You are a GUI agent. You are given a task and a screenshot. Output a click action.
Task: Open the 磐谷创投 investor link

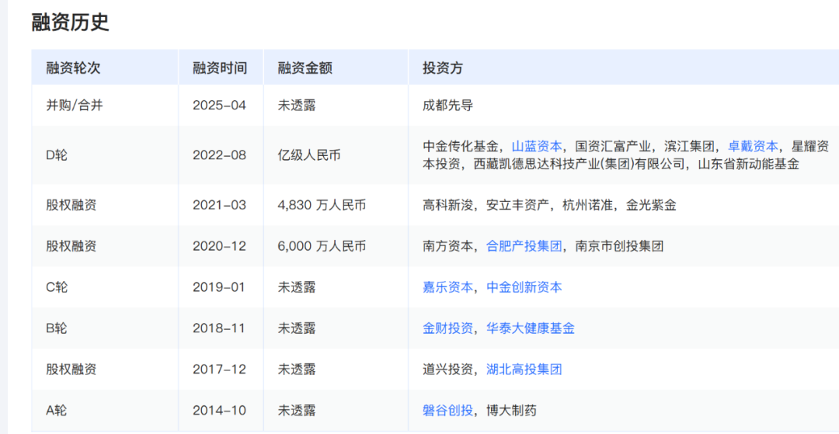tap(448, 411)
